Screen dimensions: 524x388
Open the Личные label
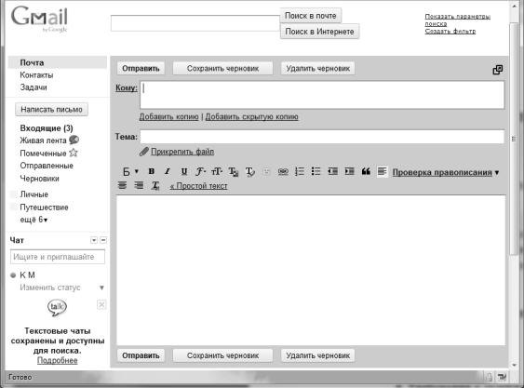[34, 194]
